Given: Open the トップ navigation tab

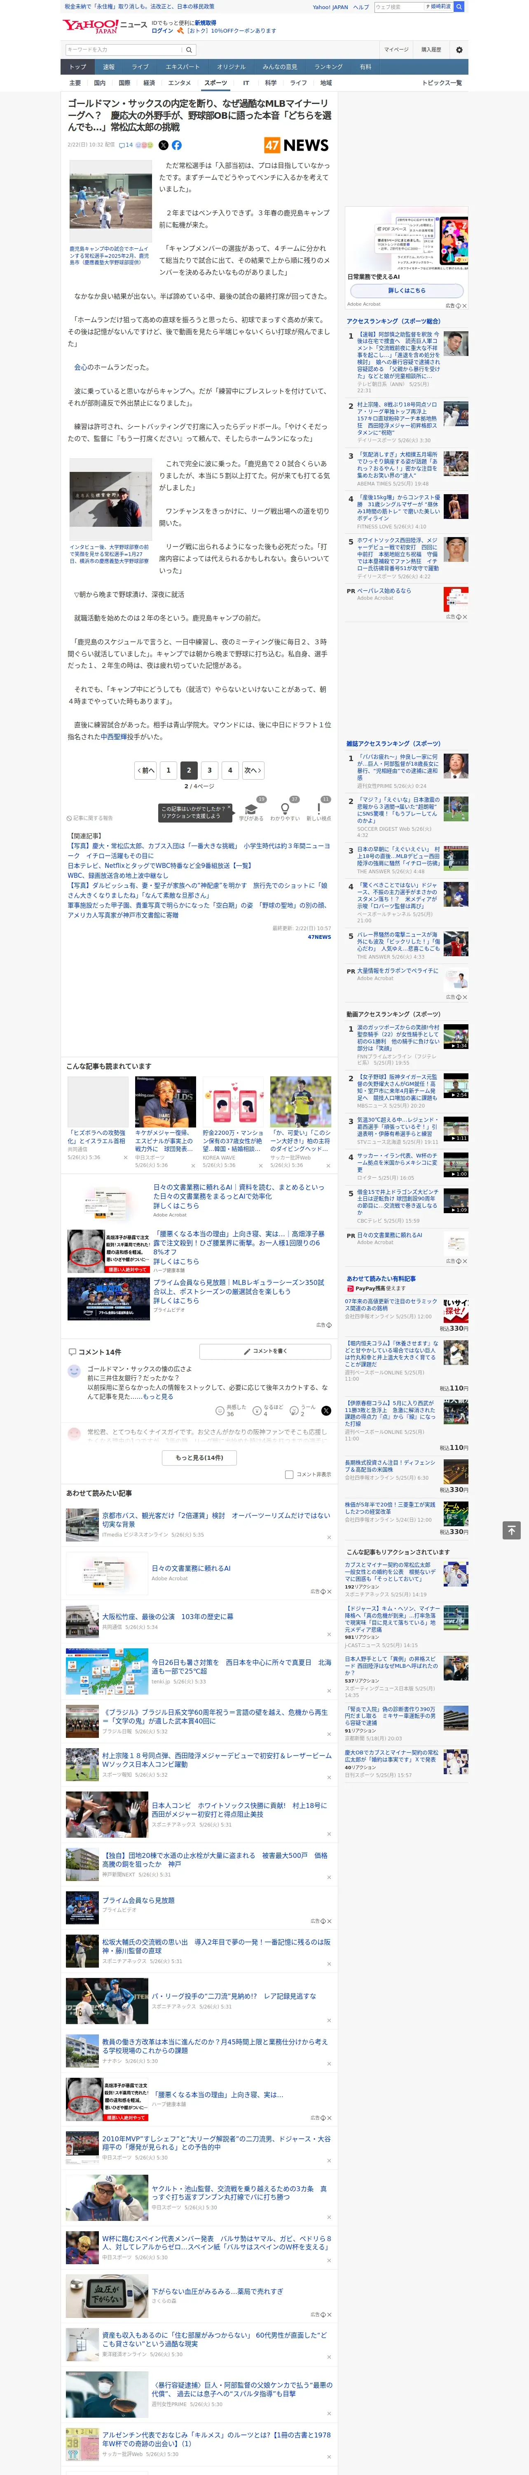Looking at the screenshot, I should [x=78, y=67].
